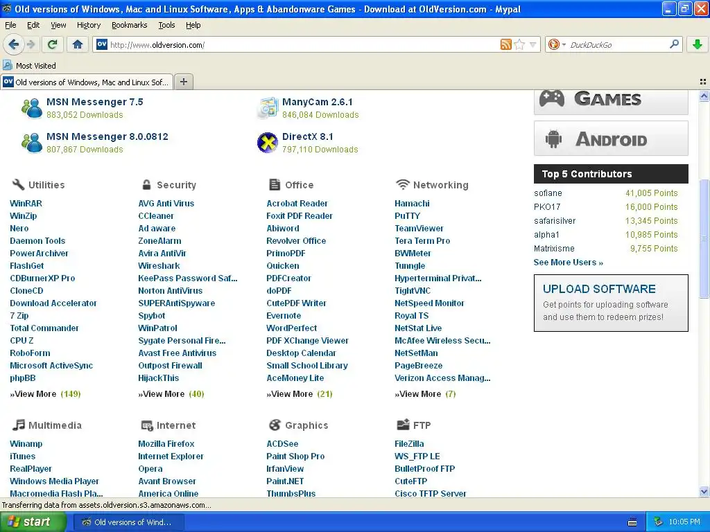Expand View More (40) under Security
This screenshot has height=532, width=710.
point(171,394)
